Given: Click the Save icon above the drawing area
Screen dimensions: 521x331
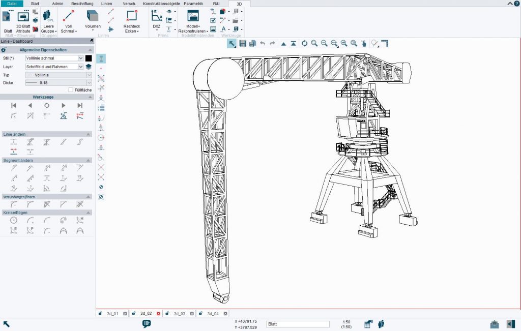Looking at the screenshot, I should (242, 44).
